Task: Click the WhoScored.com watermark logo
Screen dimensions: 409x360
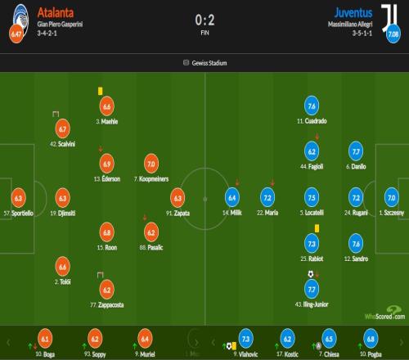Action: tap(385, 313)
